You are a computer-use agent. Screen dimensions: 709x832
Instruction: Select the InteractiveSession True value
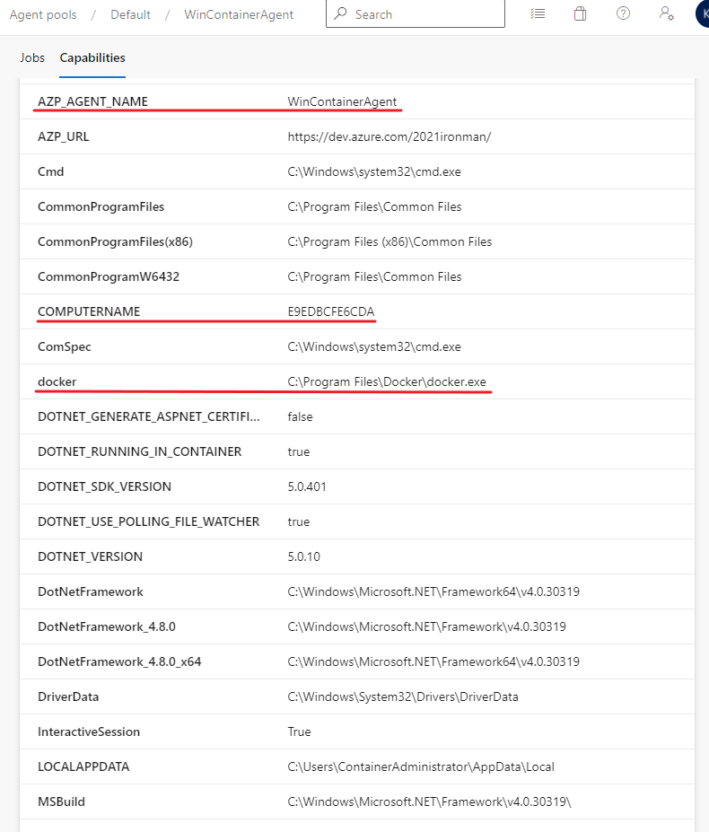point(300,731)
